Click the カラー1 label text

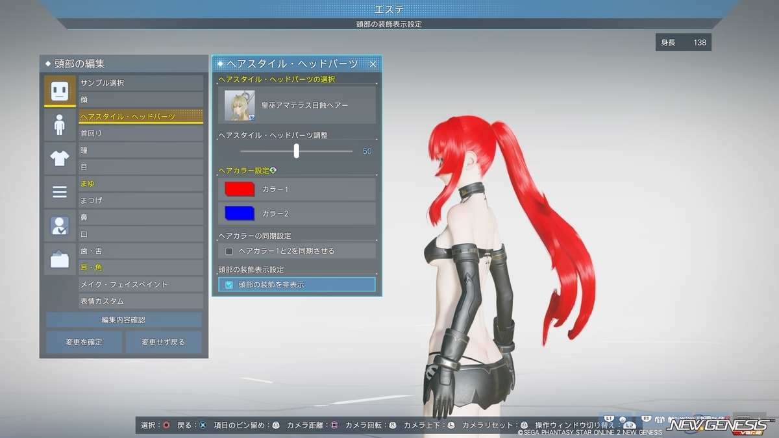click(275, 189)
